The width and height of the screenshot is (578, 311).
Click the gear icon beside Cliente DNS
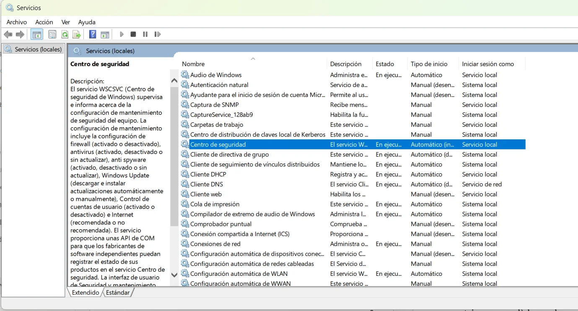click(185, 184)
